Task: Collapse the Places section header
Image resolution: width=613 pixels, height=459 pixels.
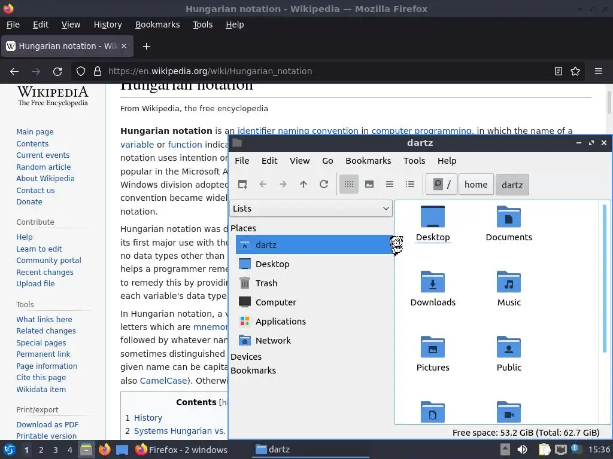Action: tap(243, 228)
